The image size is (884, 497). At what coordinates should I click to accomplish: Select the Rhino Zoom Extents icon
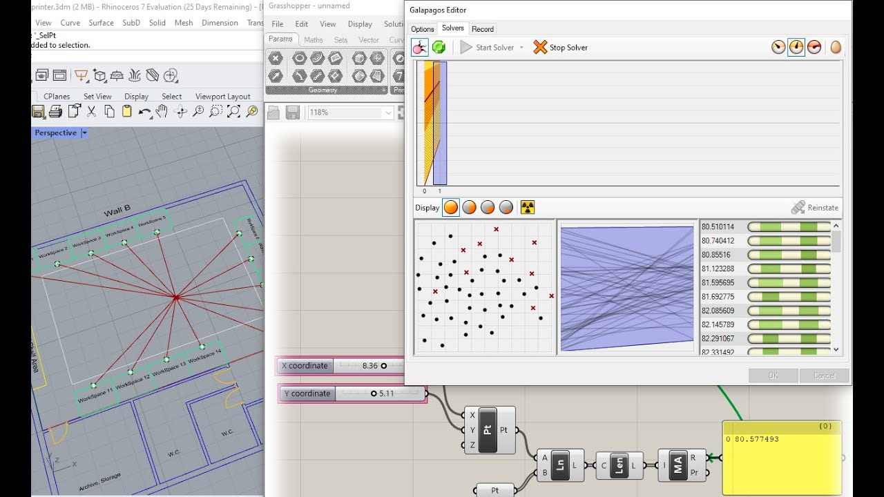pyautogui.click(x=234, y=111)
